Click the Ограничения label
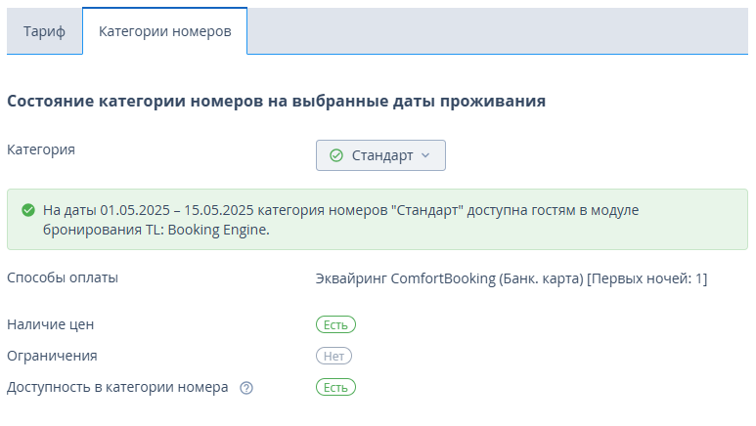Image resolution: width=756 pixels, height=426 pixels. point(52,356)
